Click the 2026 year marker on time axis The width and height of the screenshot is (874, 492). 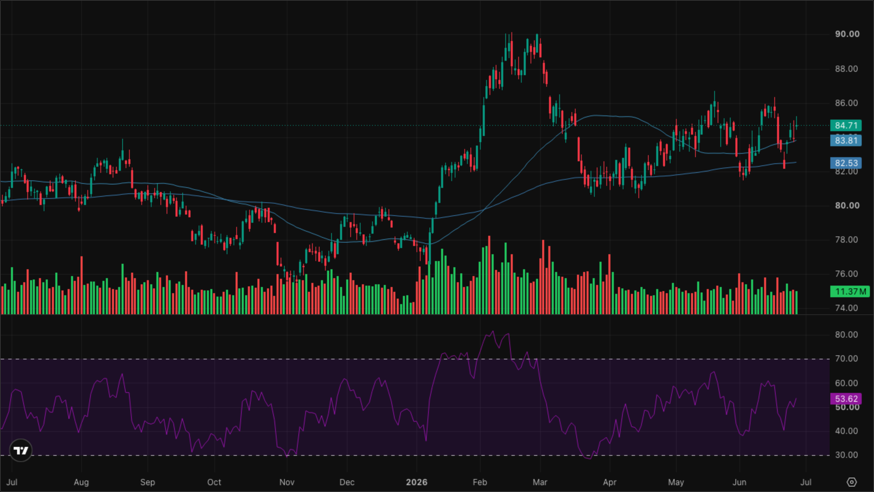(417, 482)
